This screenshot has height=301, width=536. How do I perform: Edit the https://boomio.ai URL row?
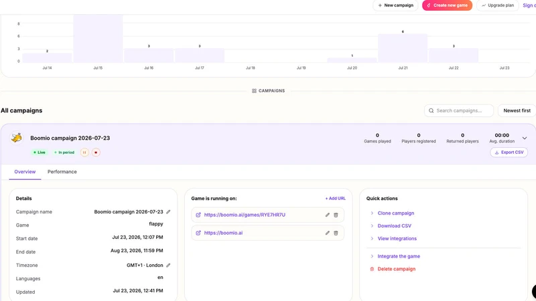point(327,233)
